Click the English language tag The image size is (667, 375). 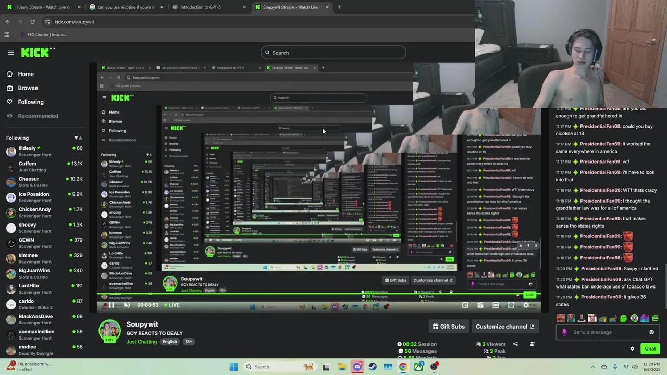pyautogui.click(x=169, y=342)
